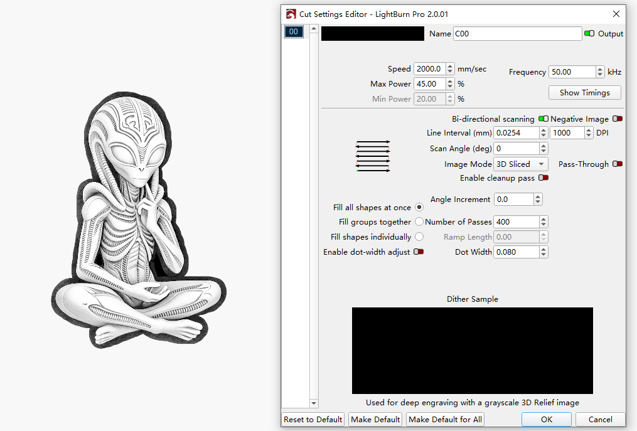
Task: Click the LightBurn app icon in title bar
Action: (291, 14)
